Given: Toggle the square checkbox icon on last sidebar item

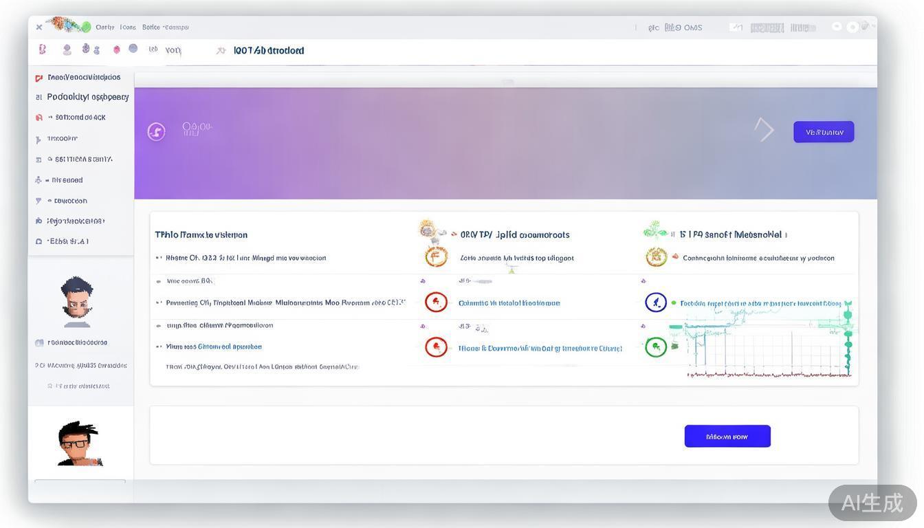Looking at the screenshot, I should [x=39, y=241].
